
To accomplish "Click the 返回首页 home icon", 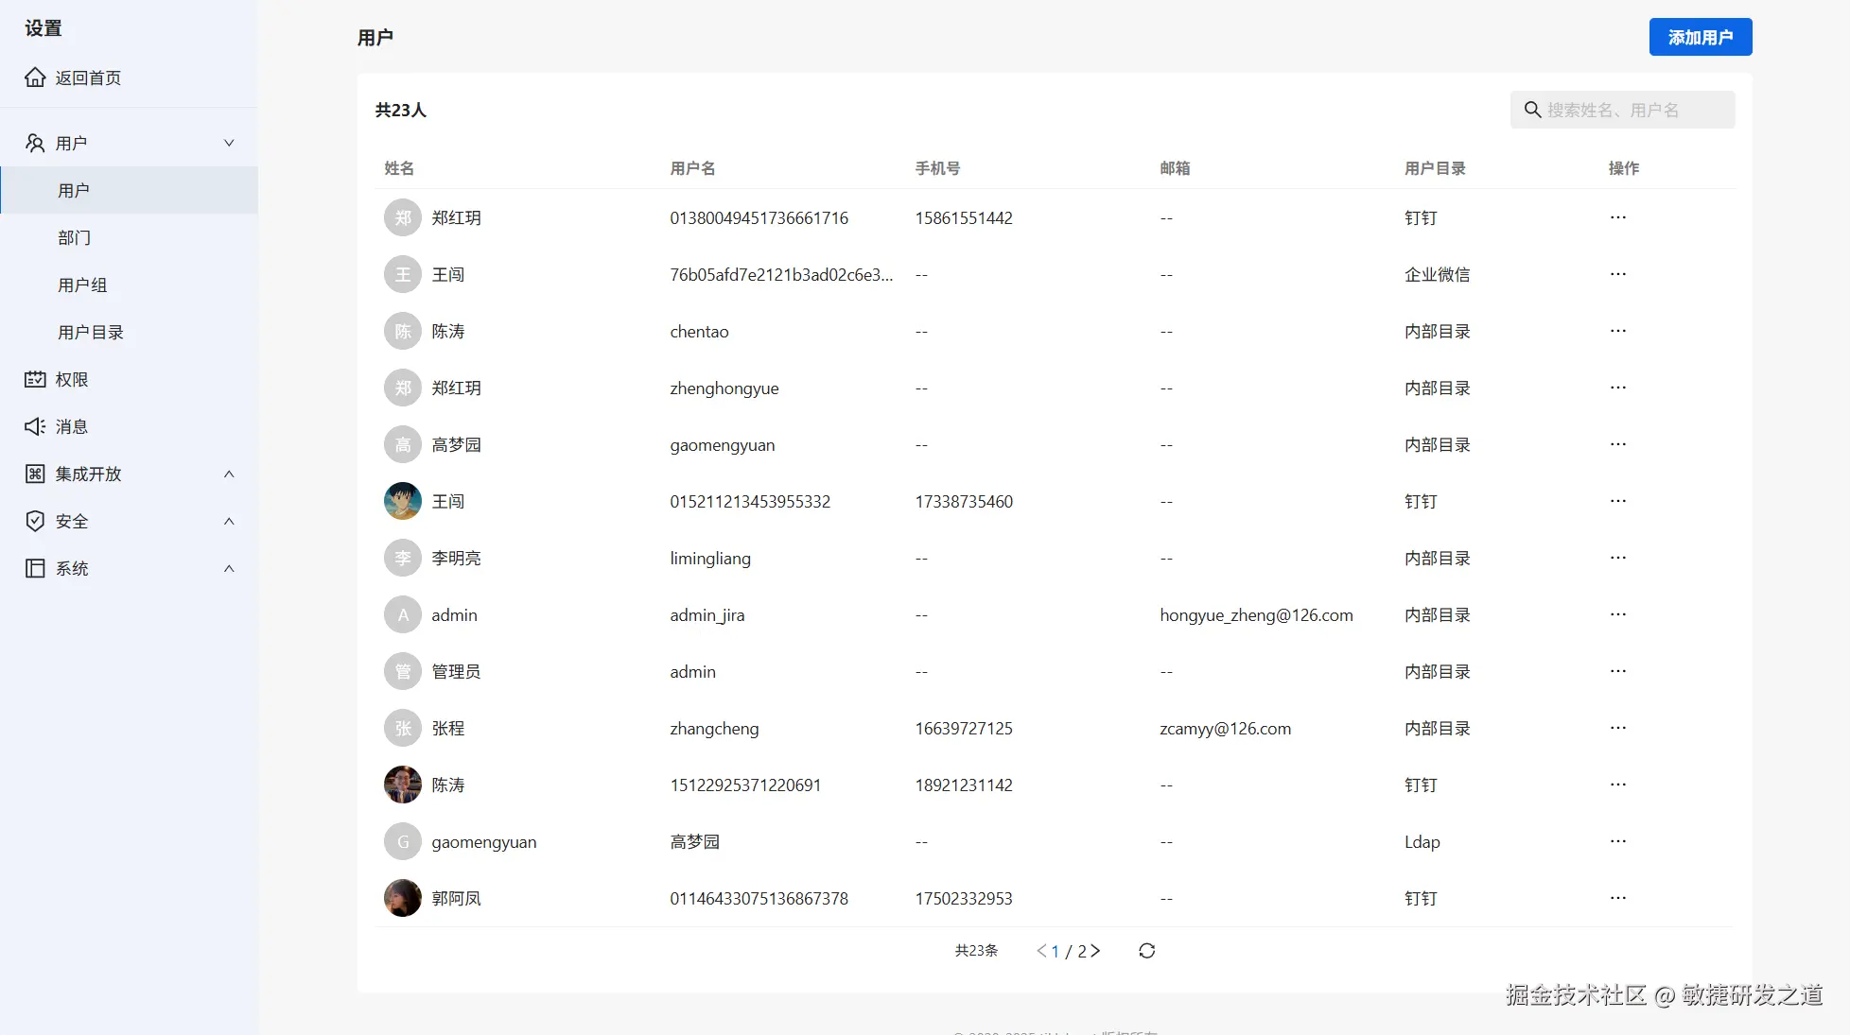I will [x=35, y=78].
